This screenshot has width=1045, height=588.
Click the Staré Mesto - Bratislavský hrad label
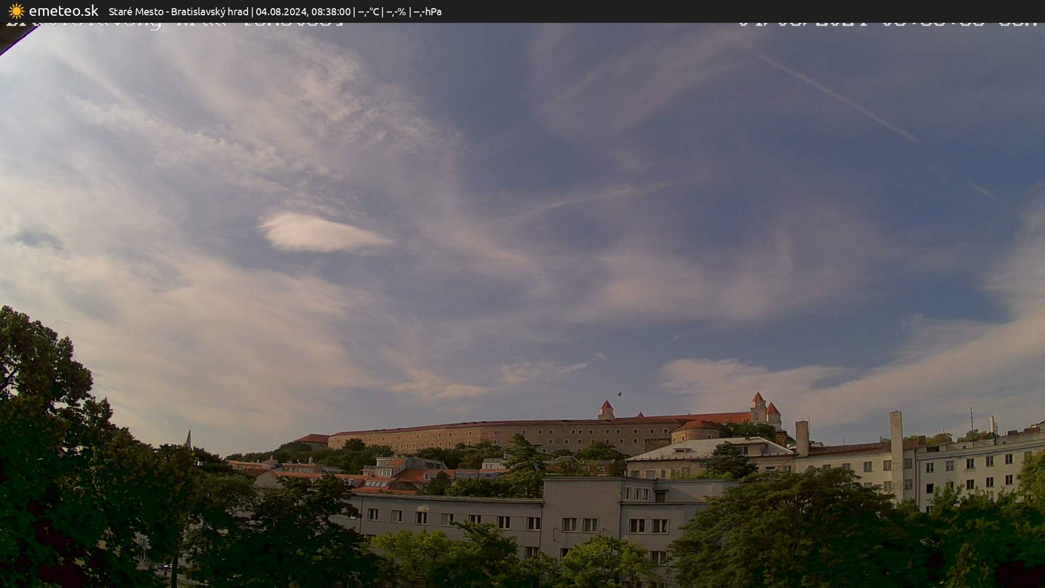point(180,11)
